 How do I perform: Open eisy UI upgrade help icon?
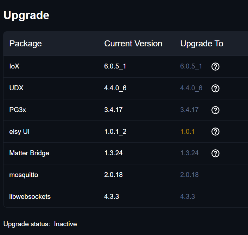(215, 132)
